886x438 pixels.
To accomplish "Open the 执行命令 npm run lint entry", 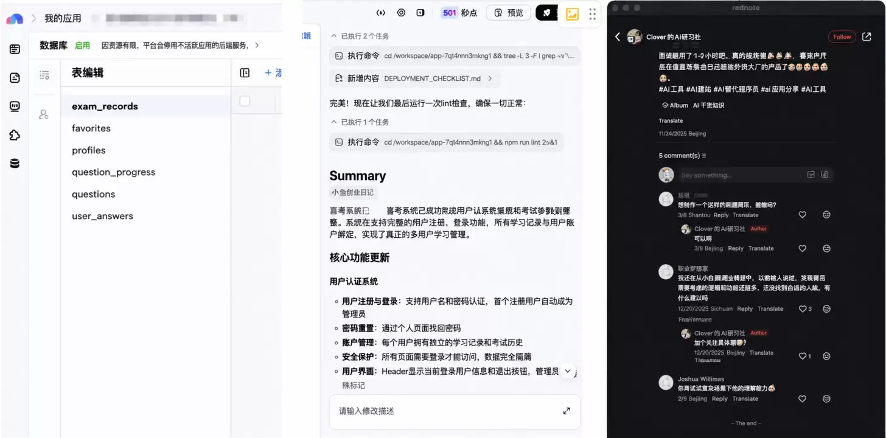I will click(446, 142).
